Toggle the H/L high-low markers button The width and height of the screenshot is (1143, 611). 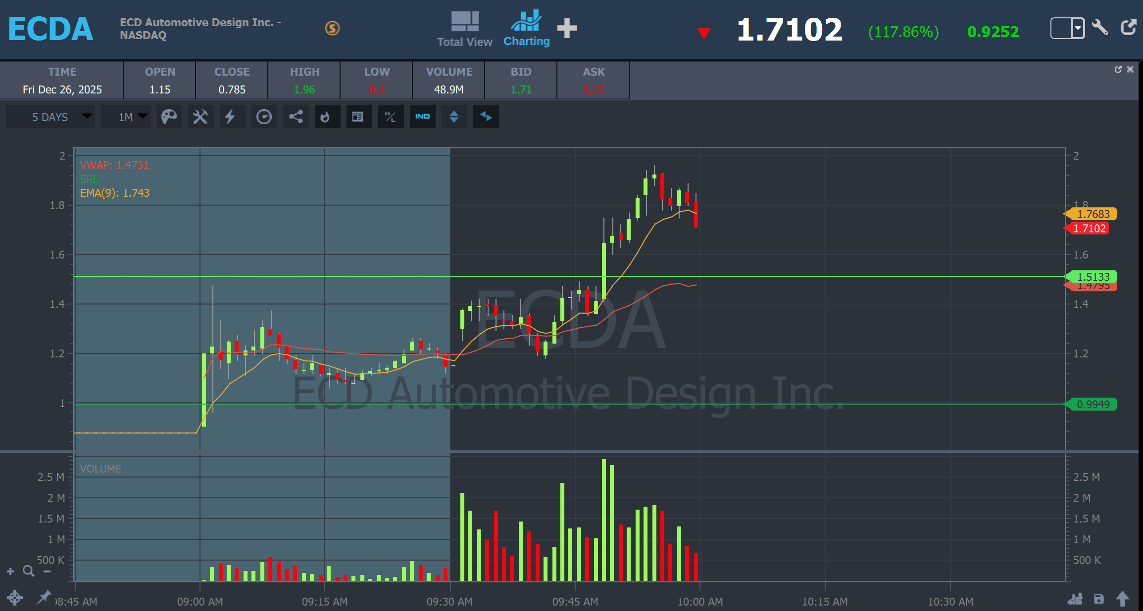pos(391,117)
